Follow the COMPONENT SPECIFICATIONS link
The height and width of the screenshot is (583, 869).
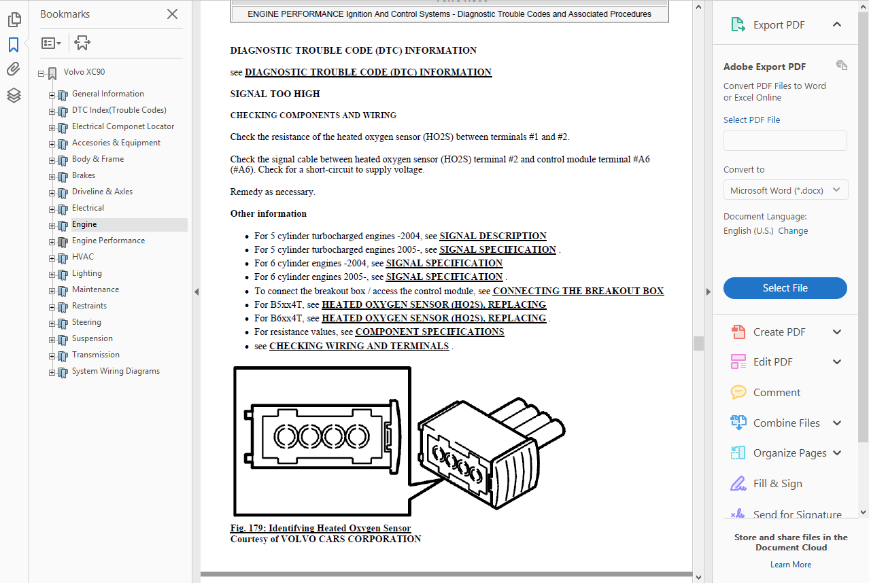click(x=430, y=332)
